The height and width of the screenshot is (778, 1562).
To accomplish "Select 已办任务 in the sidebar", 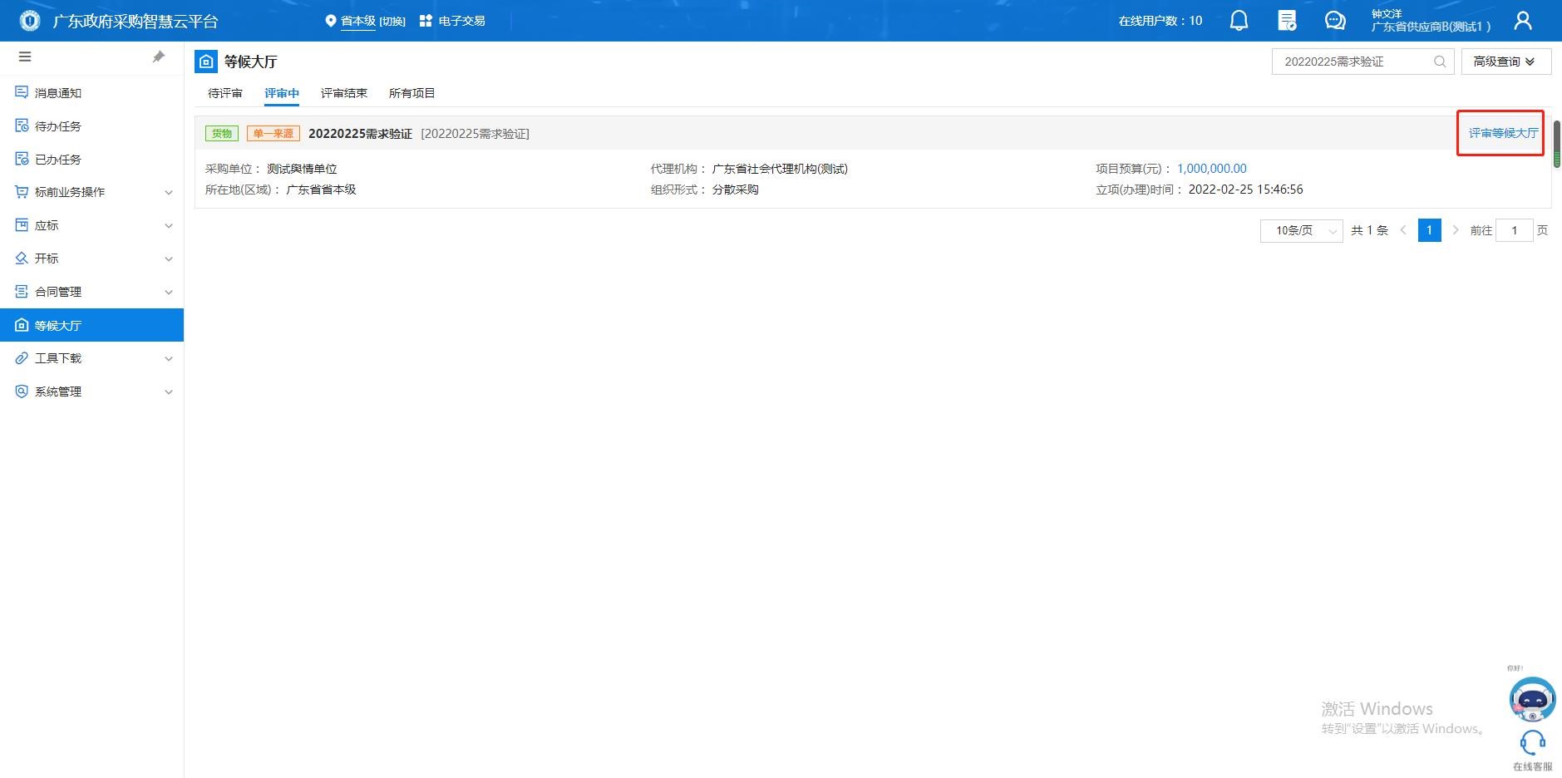I will pos(91,159).
